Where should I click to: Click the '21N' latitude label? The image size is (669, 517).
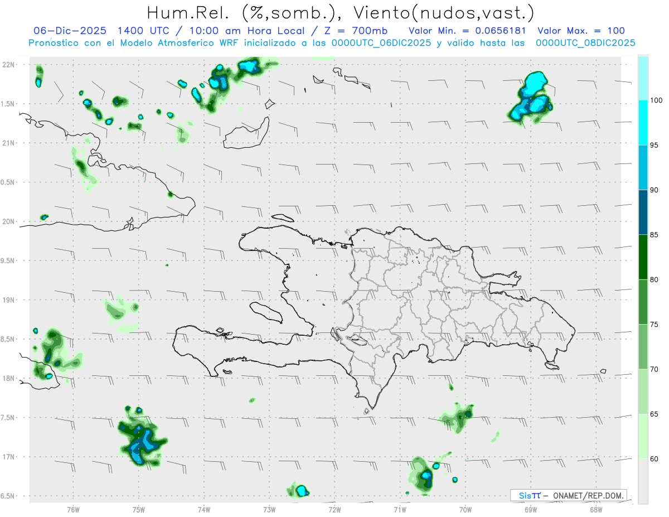point(9,143)
